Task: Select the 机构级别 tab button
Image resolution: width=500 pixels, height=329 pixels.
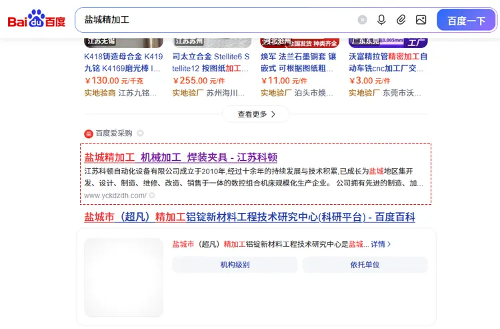Action: click(x=235, y=264)
